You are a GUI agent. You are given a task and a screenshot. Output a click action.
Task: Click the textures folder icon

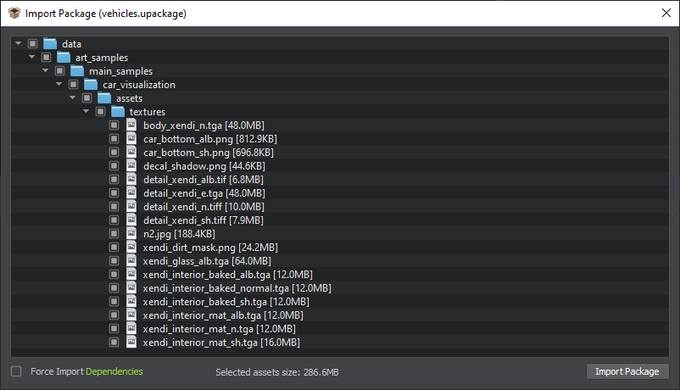(118, 112)
